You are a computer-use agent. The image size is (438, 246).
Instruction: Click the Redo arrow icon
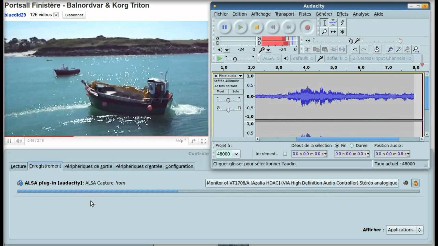pos(364,50)
